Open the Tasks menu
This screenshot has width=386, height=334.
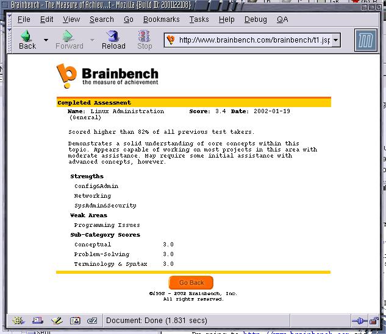199,19
